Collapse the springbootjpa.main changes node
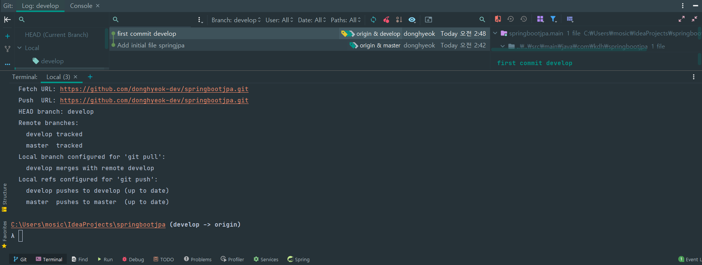The width and height of the screenshot is (702, 265). [x=495, y=33]
